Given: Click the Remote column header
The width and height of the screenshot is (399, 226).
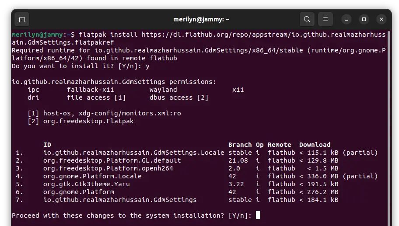Looking at the screenshot, I should [279, 145].
